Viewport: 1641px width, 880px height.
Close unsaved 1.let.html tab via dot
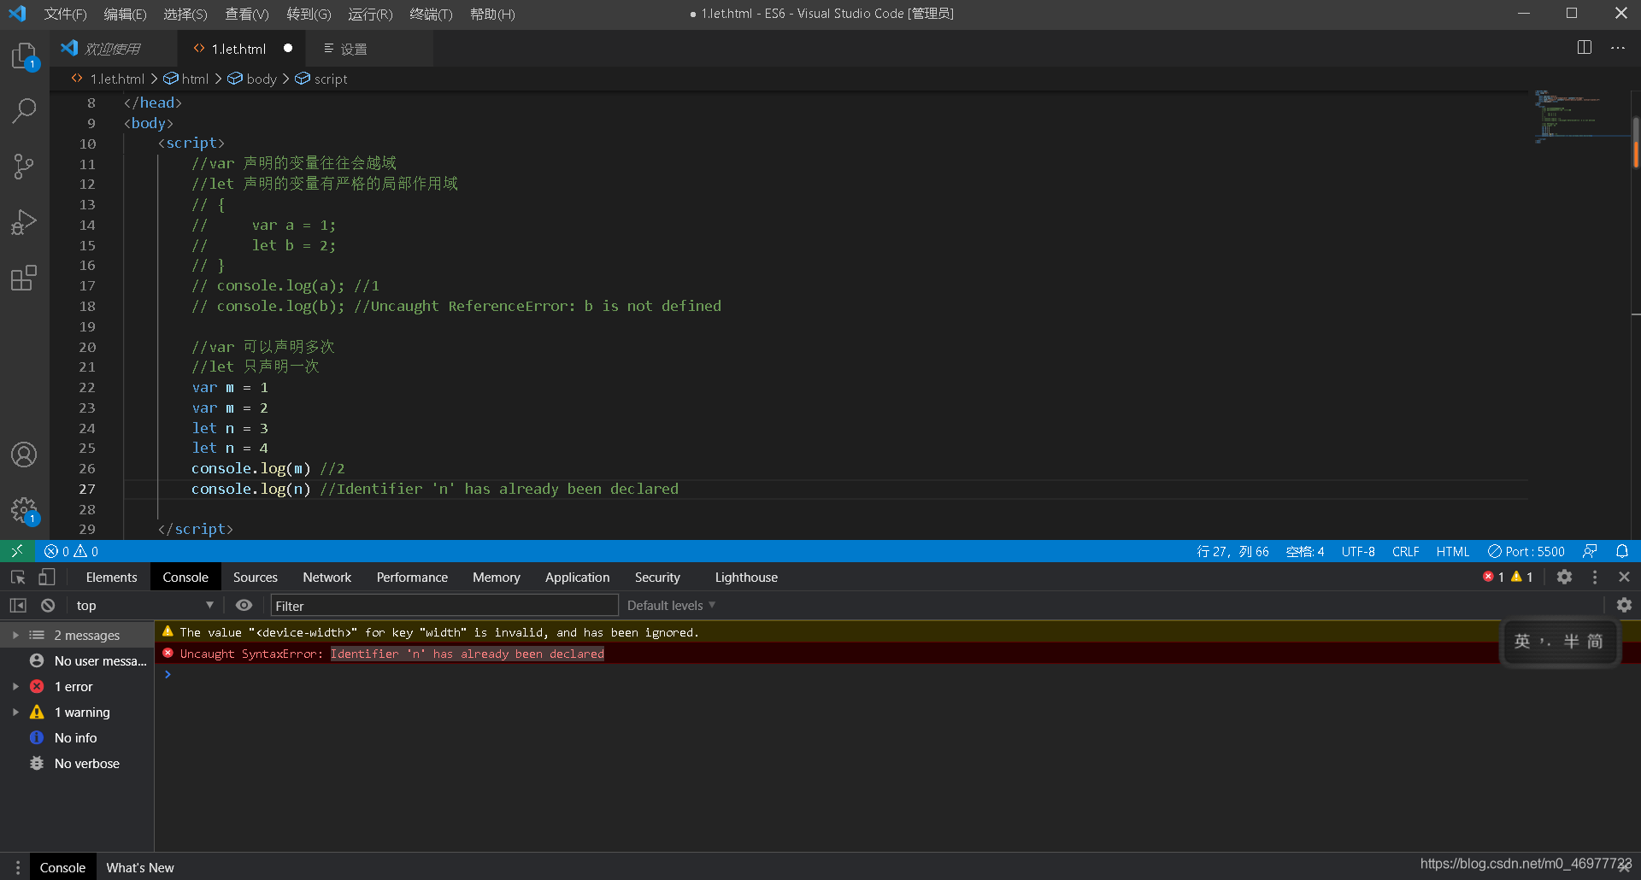(288, 48)
